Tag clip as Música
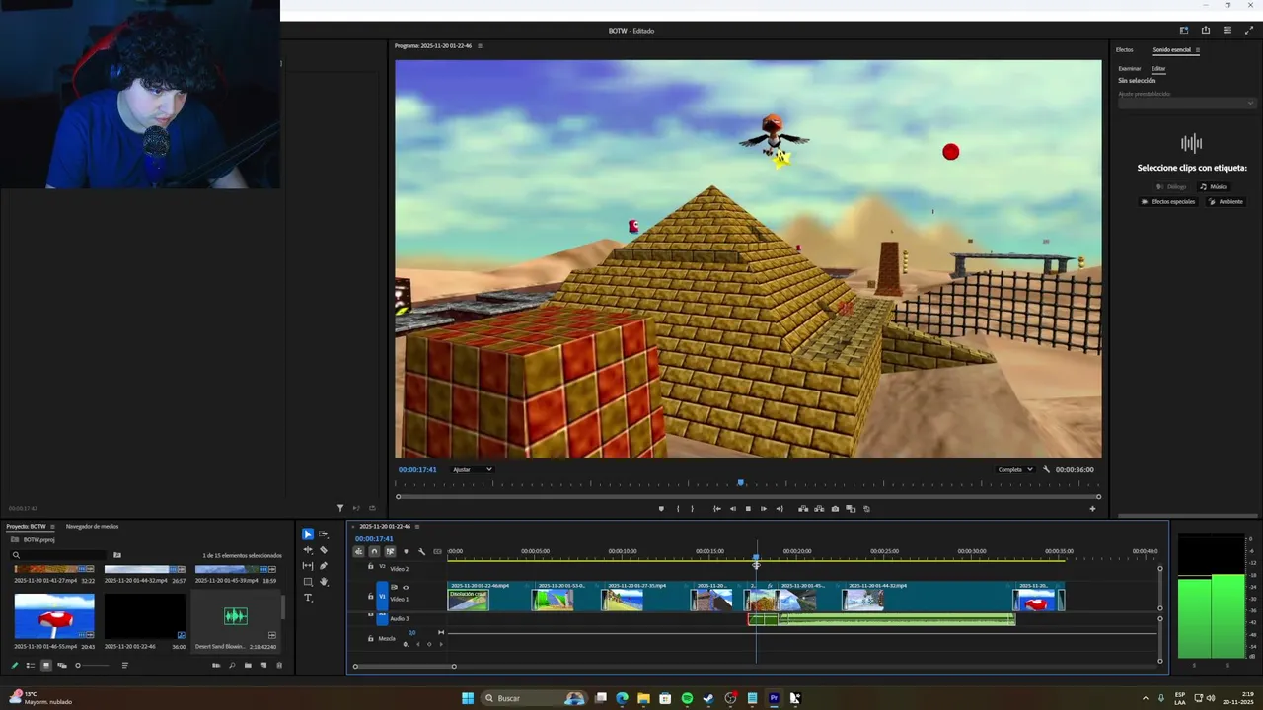The width and height of the screenshot is (1263, 710). pyautogui.click(x=1214, y=186)
